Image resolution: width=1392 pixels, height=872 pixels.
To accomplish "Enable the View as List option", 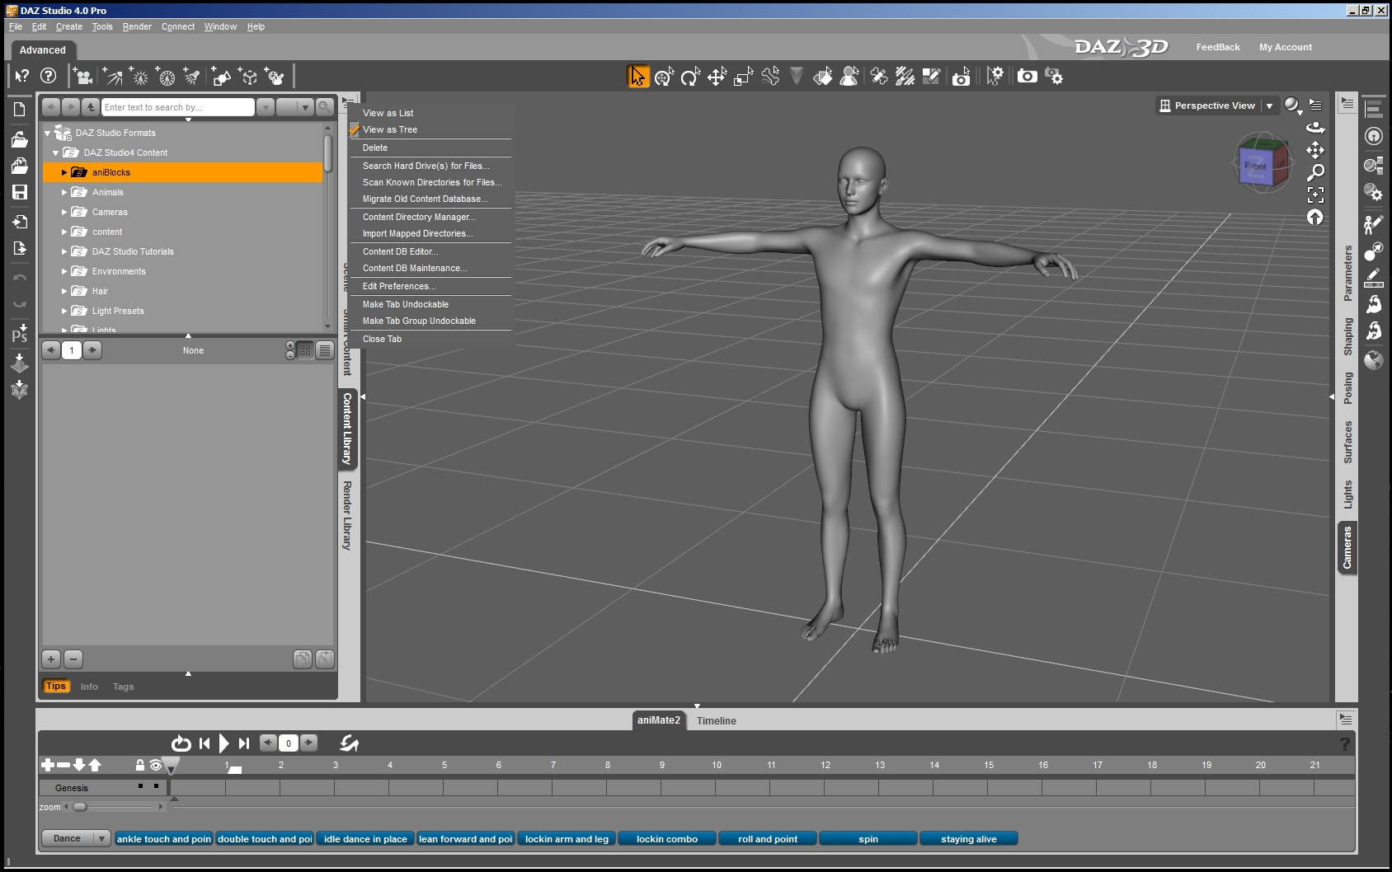I will 388,113.
